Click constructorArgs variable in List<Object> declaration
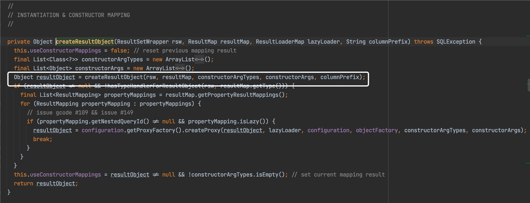530x203 pixels. click(x=99, y=68)
